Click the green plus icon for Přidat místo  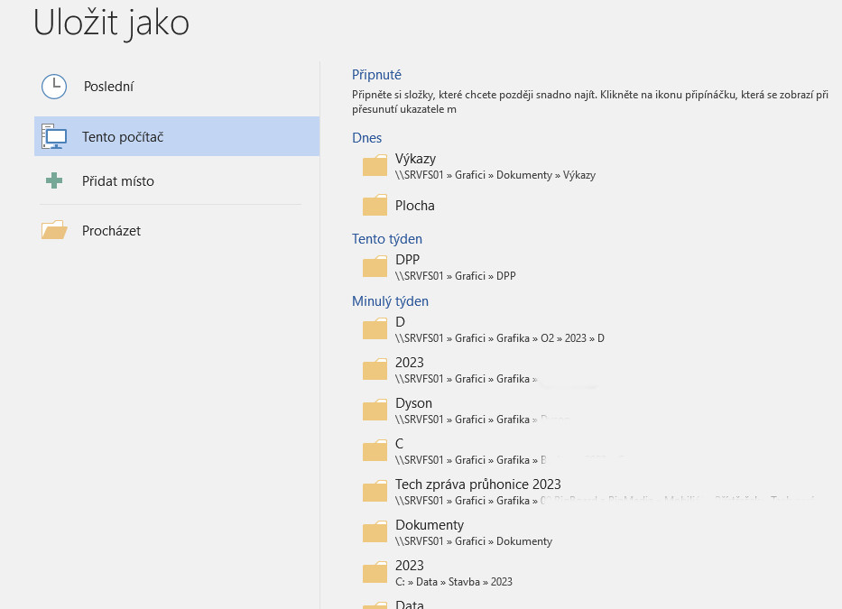(54, 181)
